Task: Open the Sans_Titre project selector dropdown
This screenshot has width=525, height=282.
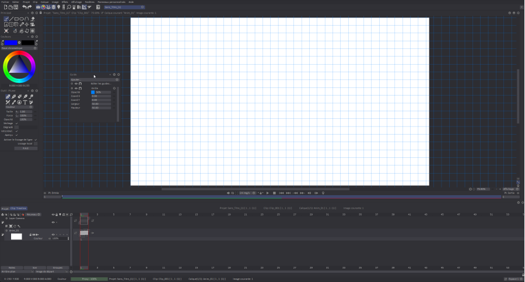Action: point(124,7)
